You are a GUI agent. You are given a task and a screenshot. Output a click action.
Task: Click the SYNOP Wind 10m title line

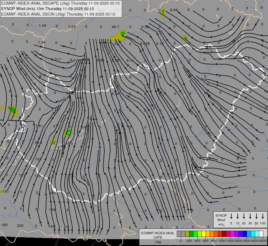point(47,9)
